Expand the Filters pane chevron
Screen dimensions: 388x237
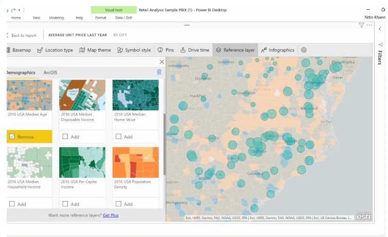pos(380,29)
